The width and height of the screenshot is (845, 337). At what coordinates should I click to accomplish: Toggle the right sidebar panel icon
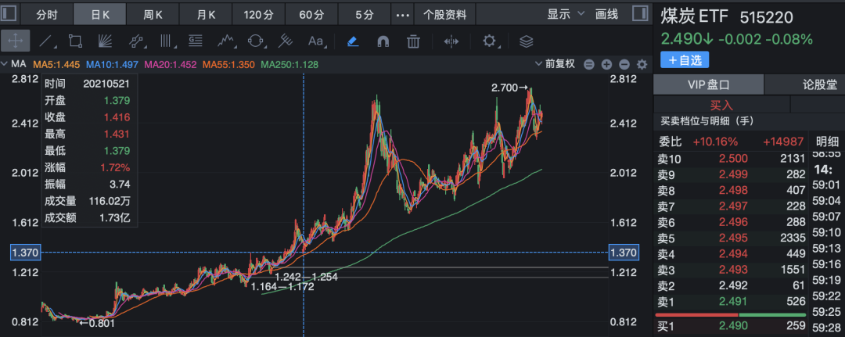[x=640, y=14]
